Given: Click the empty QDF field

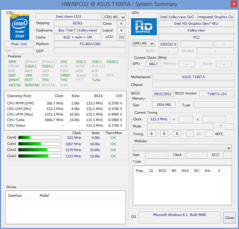Looking at the screenshot, I should pyautogui.click(x=90, y=51).
